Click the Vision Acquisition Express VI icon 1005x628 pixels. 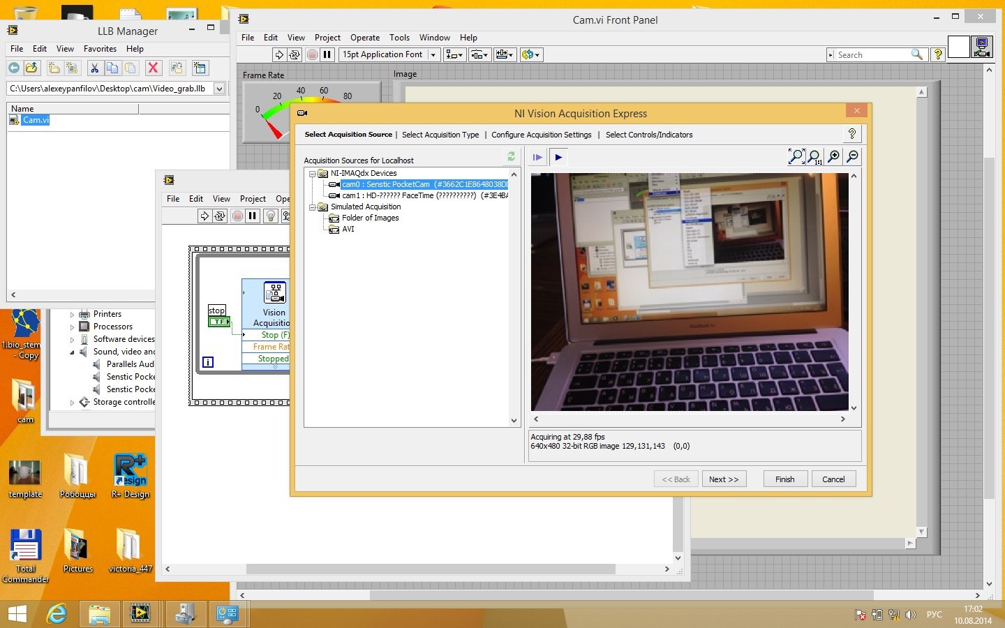click(274, 292)
